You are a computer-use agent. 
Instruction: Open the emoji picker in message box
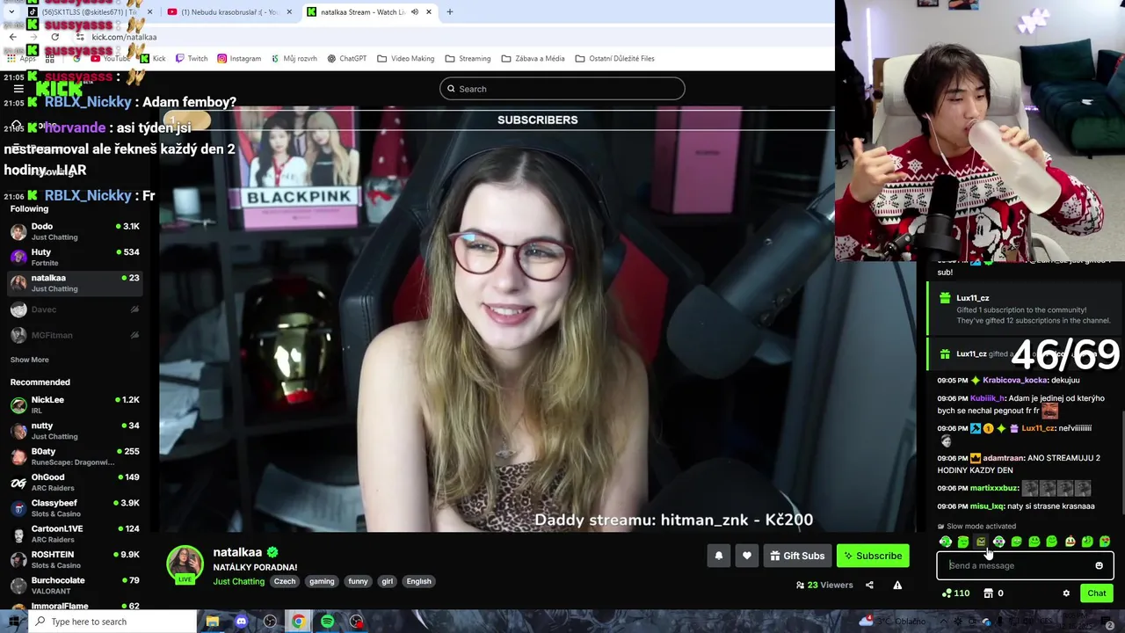pos(1099,565)
